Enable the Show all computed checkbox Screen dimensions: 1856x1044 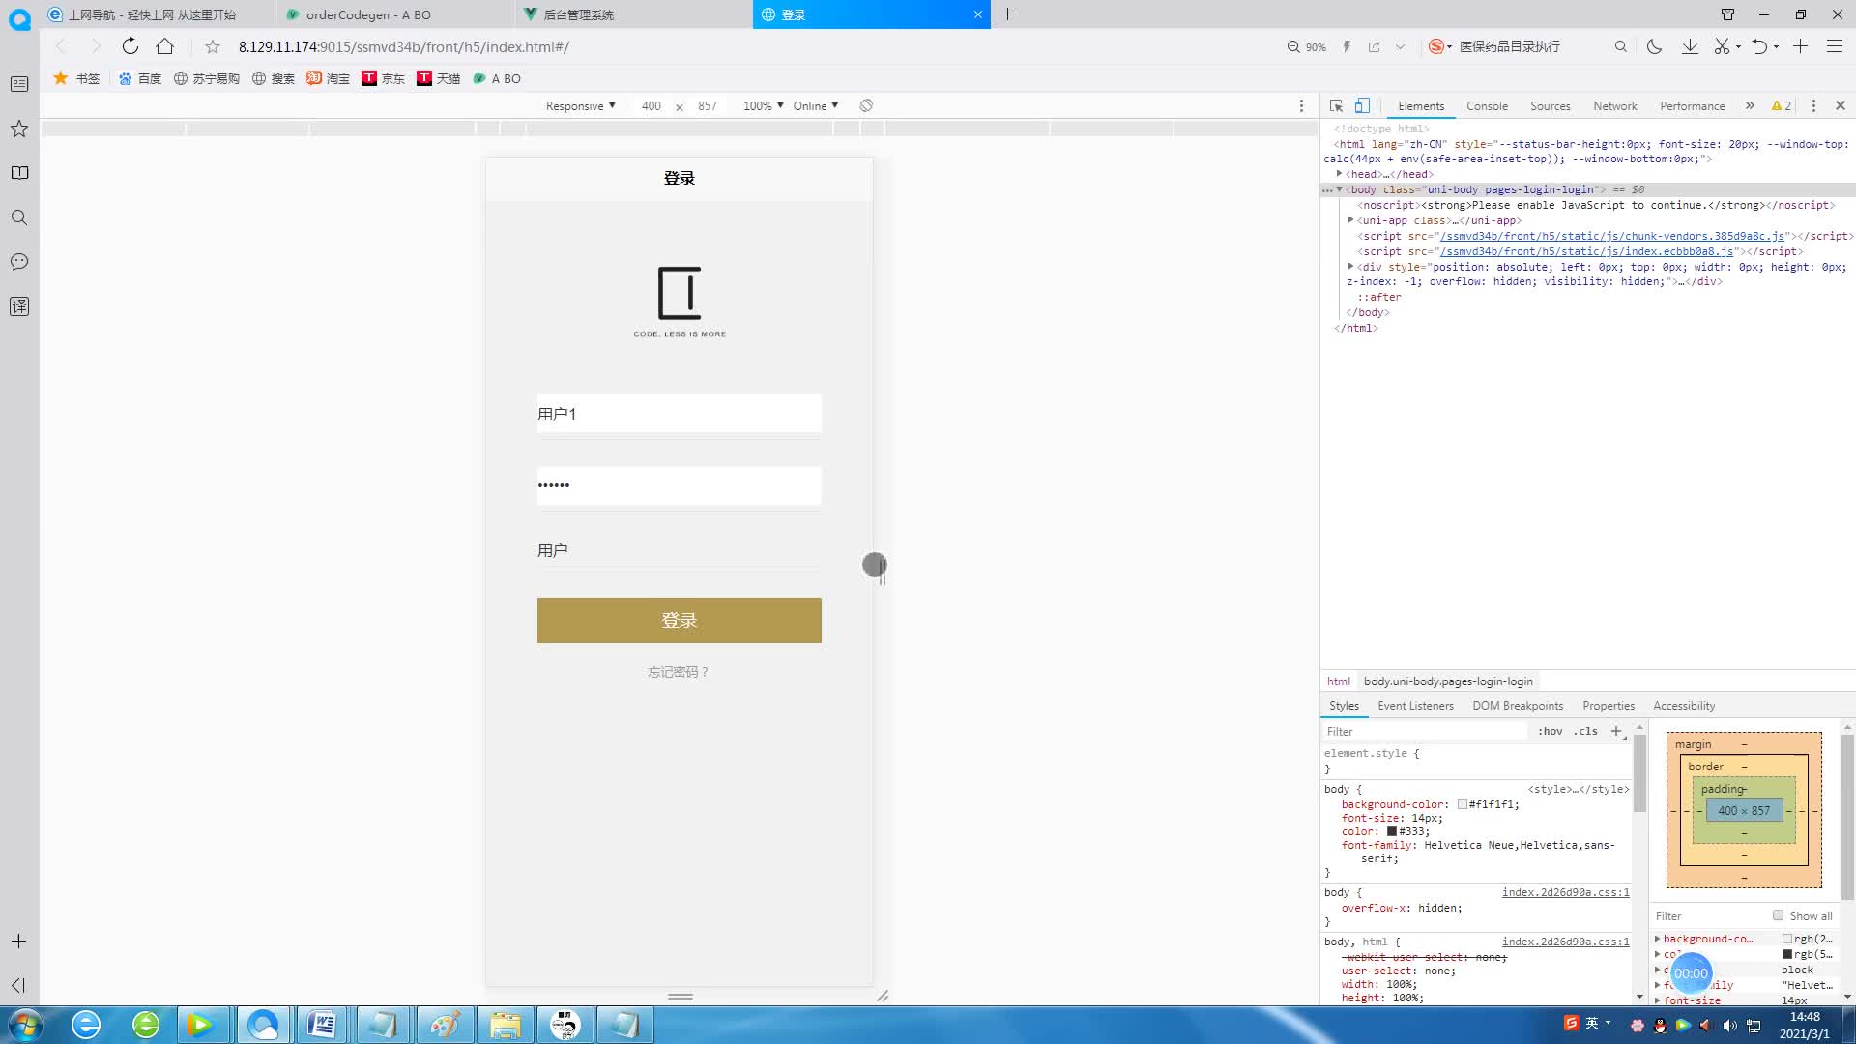pos(1778,915)
